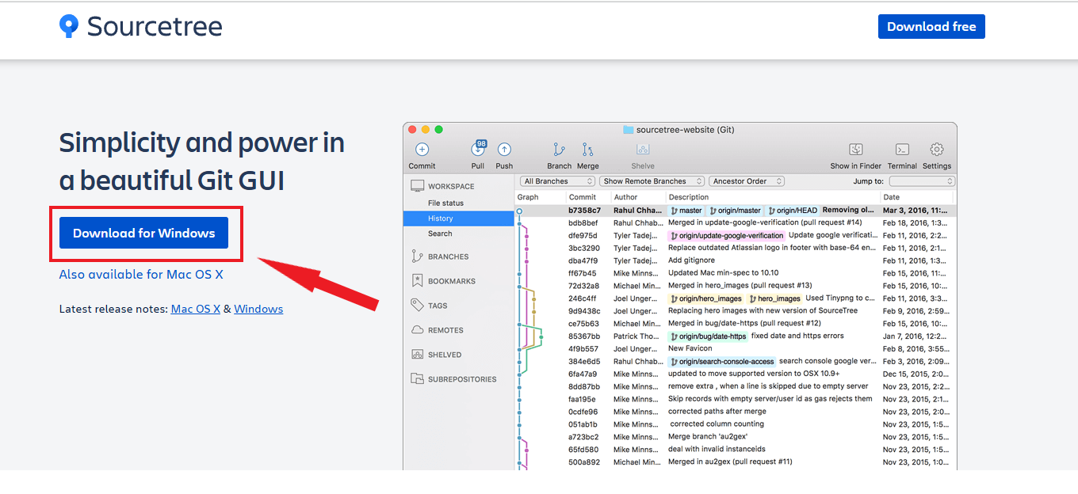The width and height of the screenshot is (1078, 494).
Task: Click the branches fork icon in sidebar
Action: coord(417,256)
